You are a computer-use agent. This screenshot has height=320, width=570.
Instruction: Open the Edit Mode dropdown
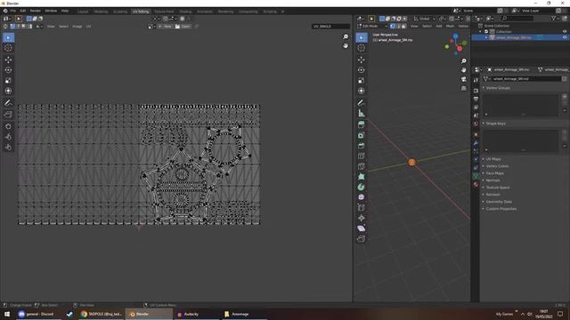[x=372, y=26]
